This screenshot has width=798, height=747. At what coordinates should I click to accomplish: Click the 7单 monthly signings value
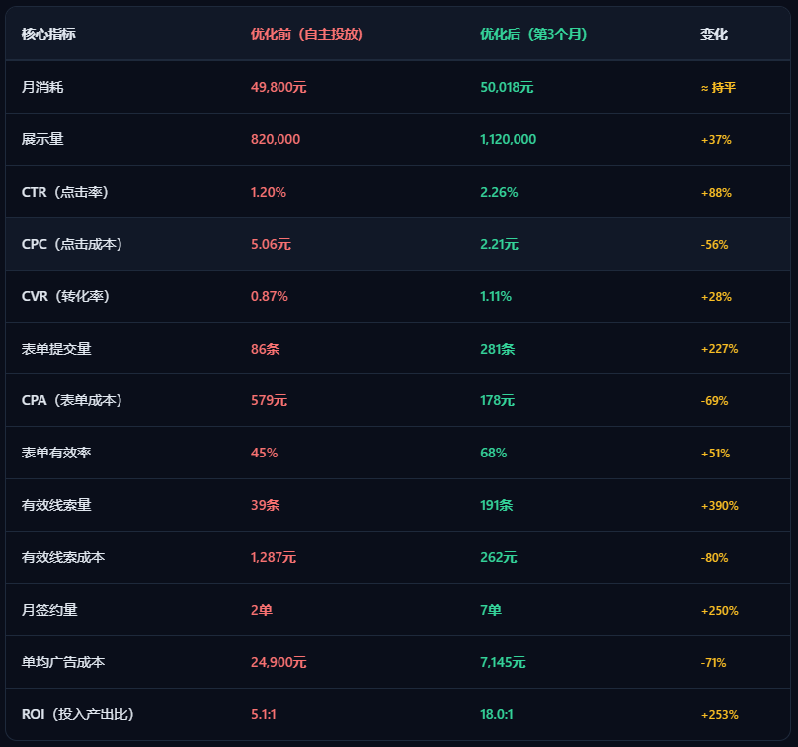tap(491, 610)
